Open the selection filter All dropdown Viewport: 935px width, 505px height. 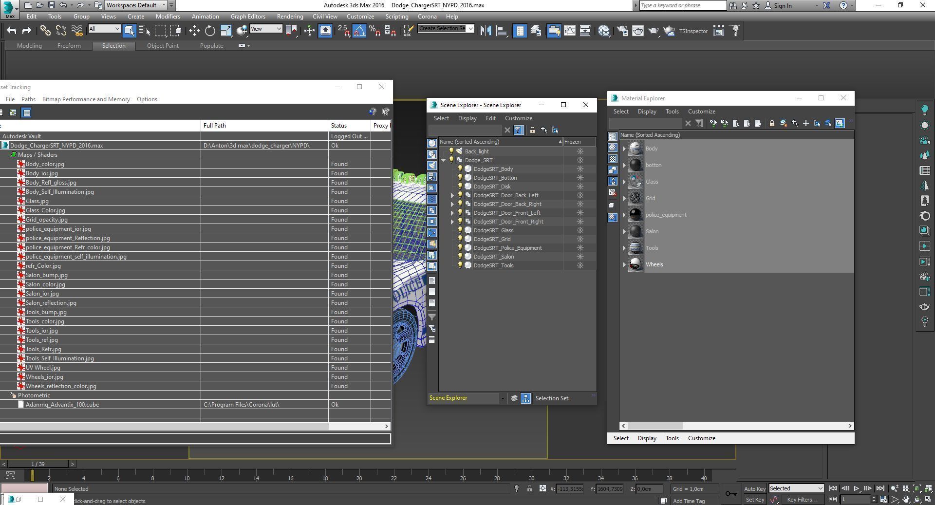(104, 29)
